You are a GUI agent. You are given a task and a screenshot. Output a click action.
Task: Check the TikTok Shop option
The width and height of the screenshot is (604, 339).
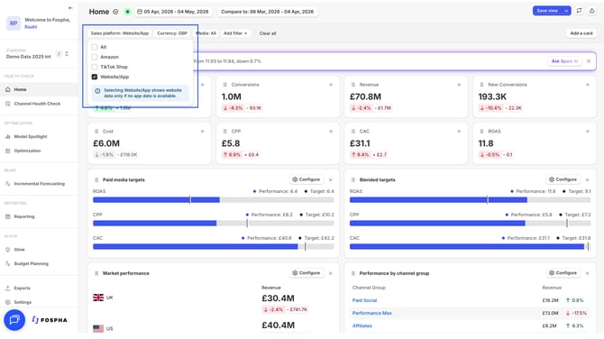[x=95, y=67]
